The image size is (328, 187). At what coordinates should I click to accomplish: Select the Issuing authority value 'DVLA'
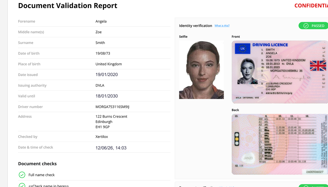pos(100,85)
